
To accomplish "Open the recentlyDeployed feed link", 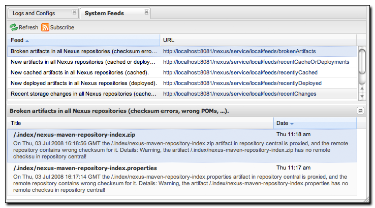I will [x=242, y=83].
